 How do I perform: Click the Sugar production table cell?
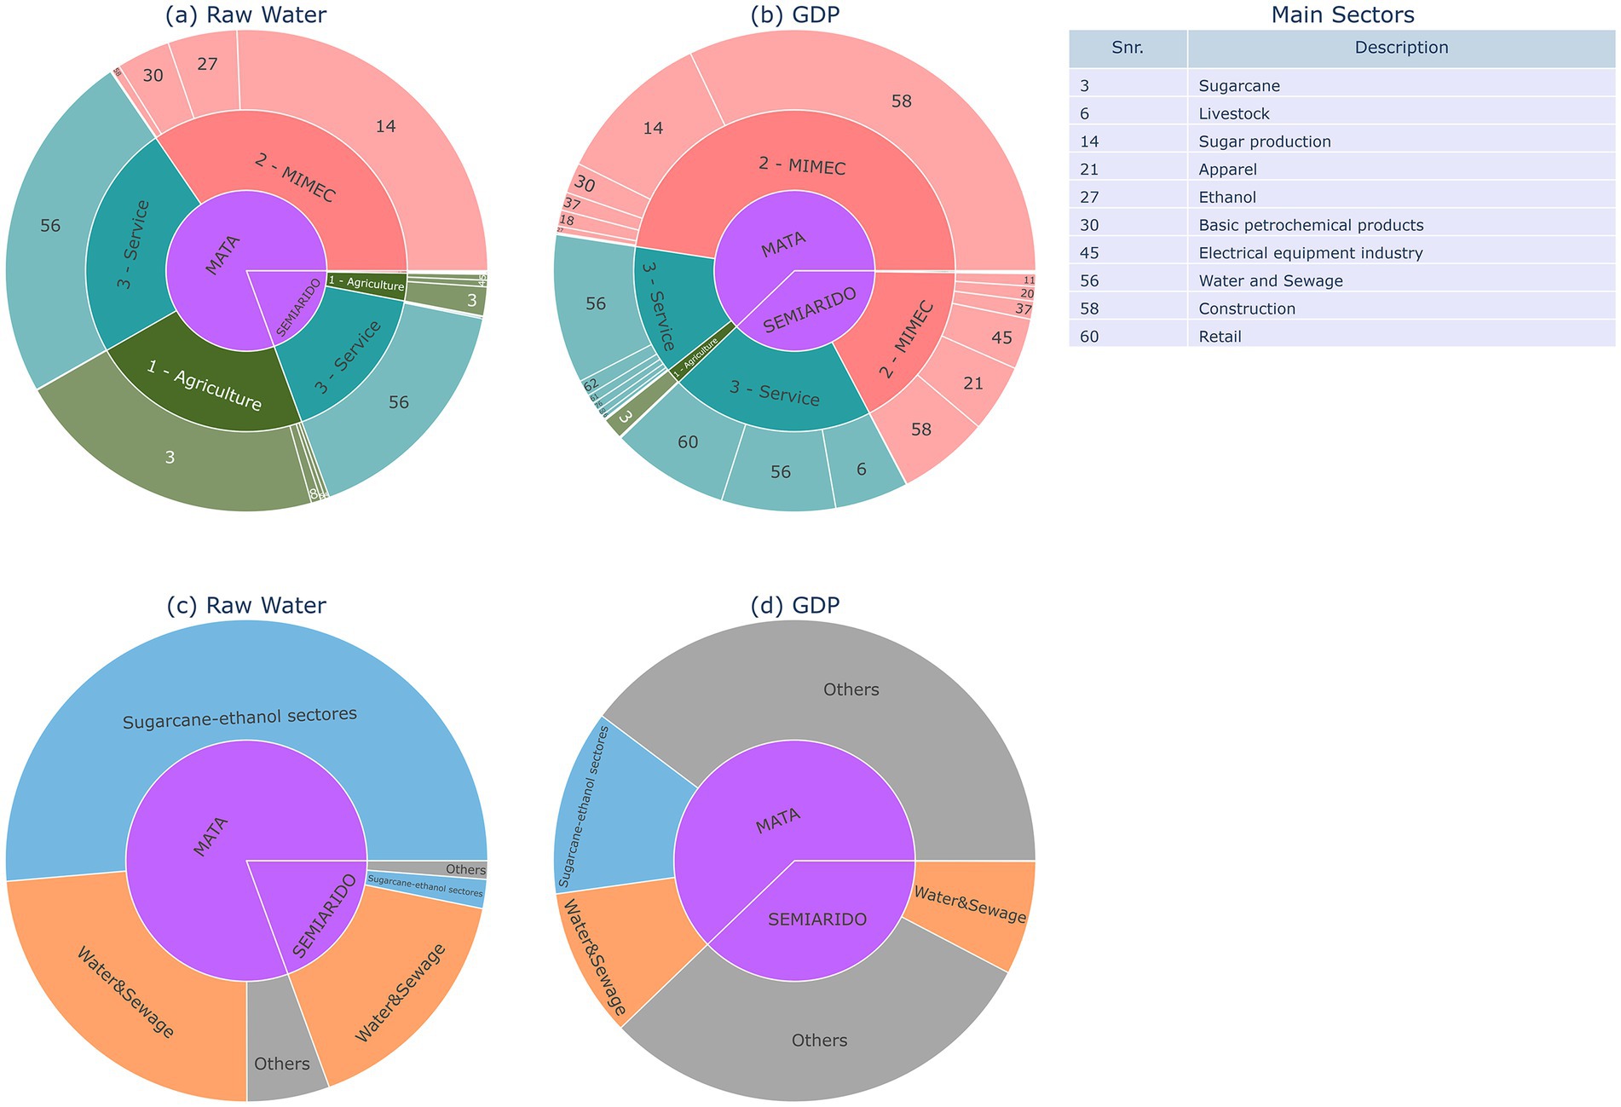click(1401, 141)
